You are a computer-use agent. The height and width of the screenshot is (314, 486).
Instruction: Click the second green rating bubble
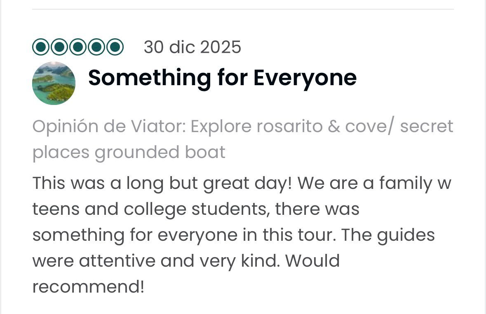(x=59, y=47)
